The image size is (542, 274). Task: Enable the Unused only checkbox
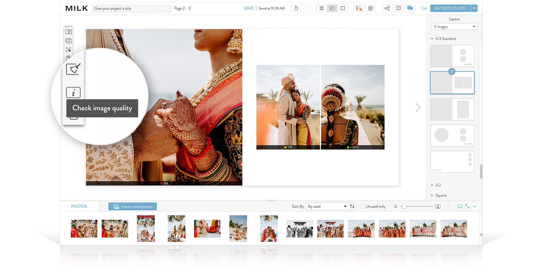coord(362,206)
